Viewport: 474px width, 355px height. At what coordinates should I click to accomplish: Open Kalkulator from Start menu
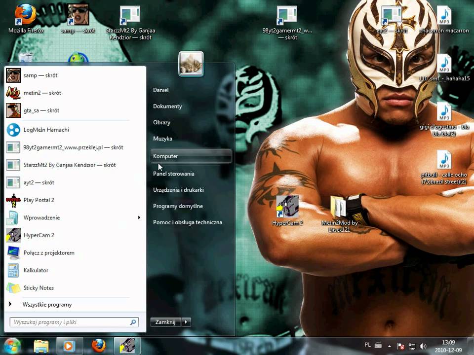pyautogui.click(x=75, y=270)
